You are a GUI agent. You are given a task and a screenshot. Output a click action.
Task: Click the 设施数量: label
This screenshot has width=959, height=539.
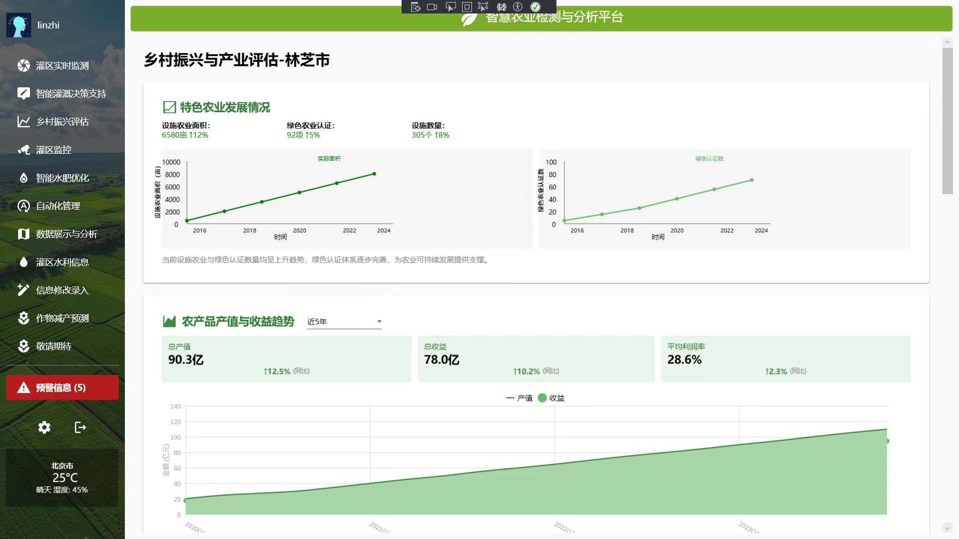click(428, 126)
